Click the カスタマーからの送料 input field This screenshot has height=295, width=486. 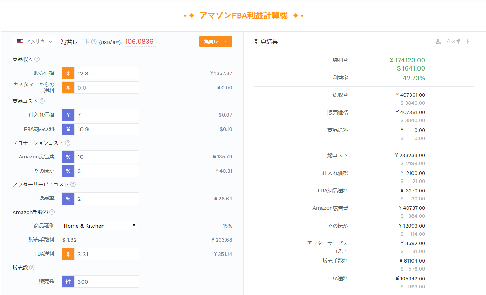106,88
